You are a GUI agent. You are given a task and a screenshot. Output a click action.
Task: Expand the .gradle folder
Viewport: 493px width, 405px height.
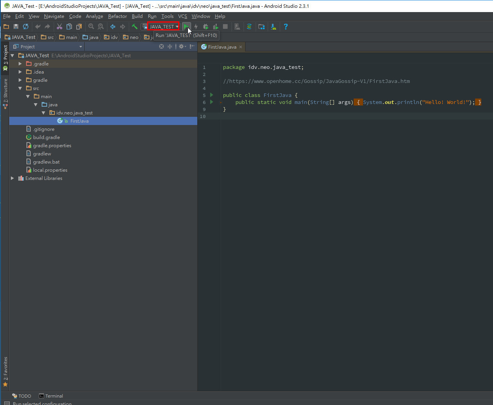[x=20, y=64]
